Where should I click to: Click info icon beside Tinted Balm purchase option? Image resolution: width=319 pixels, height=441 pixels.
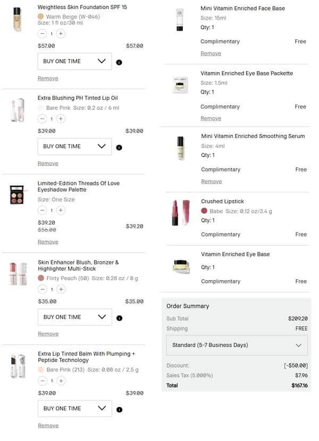pyautogui.click(x=119, y=409)
